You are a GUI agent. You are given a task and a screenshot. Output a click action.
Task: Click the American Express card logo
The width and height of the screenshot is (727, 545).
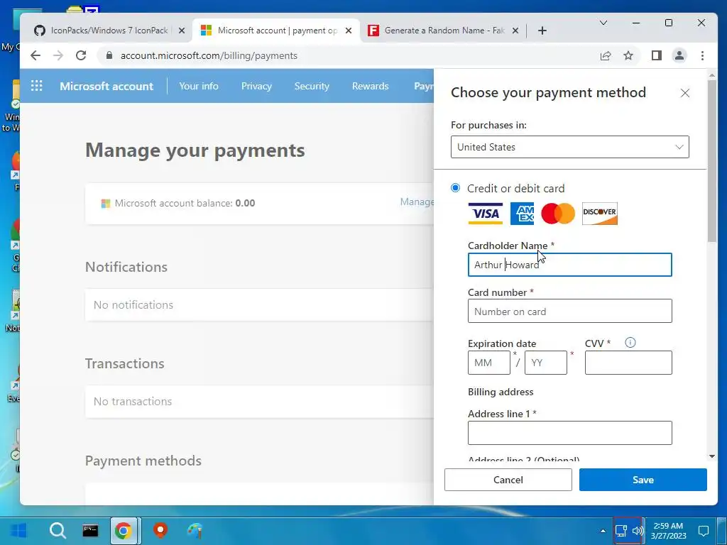522,214
